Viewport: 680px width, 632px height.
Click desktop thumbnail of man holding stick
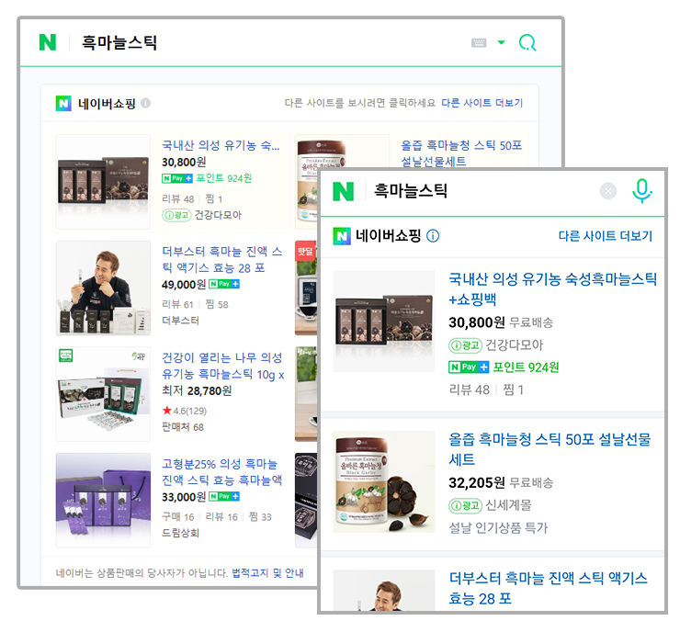[103, 288]
